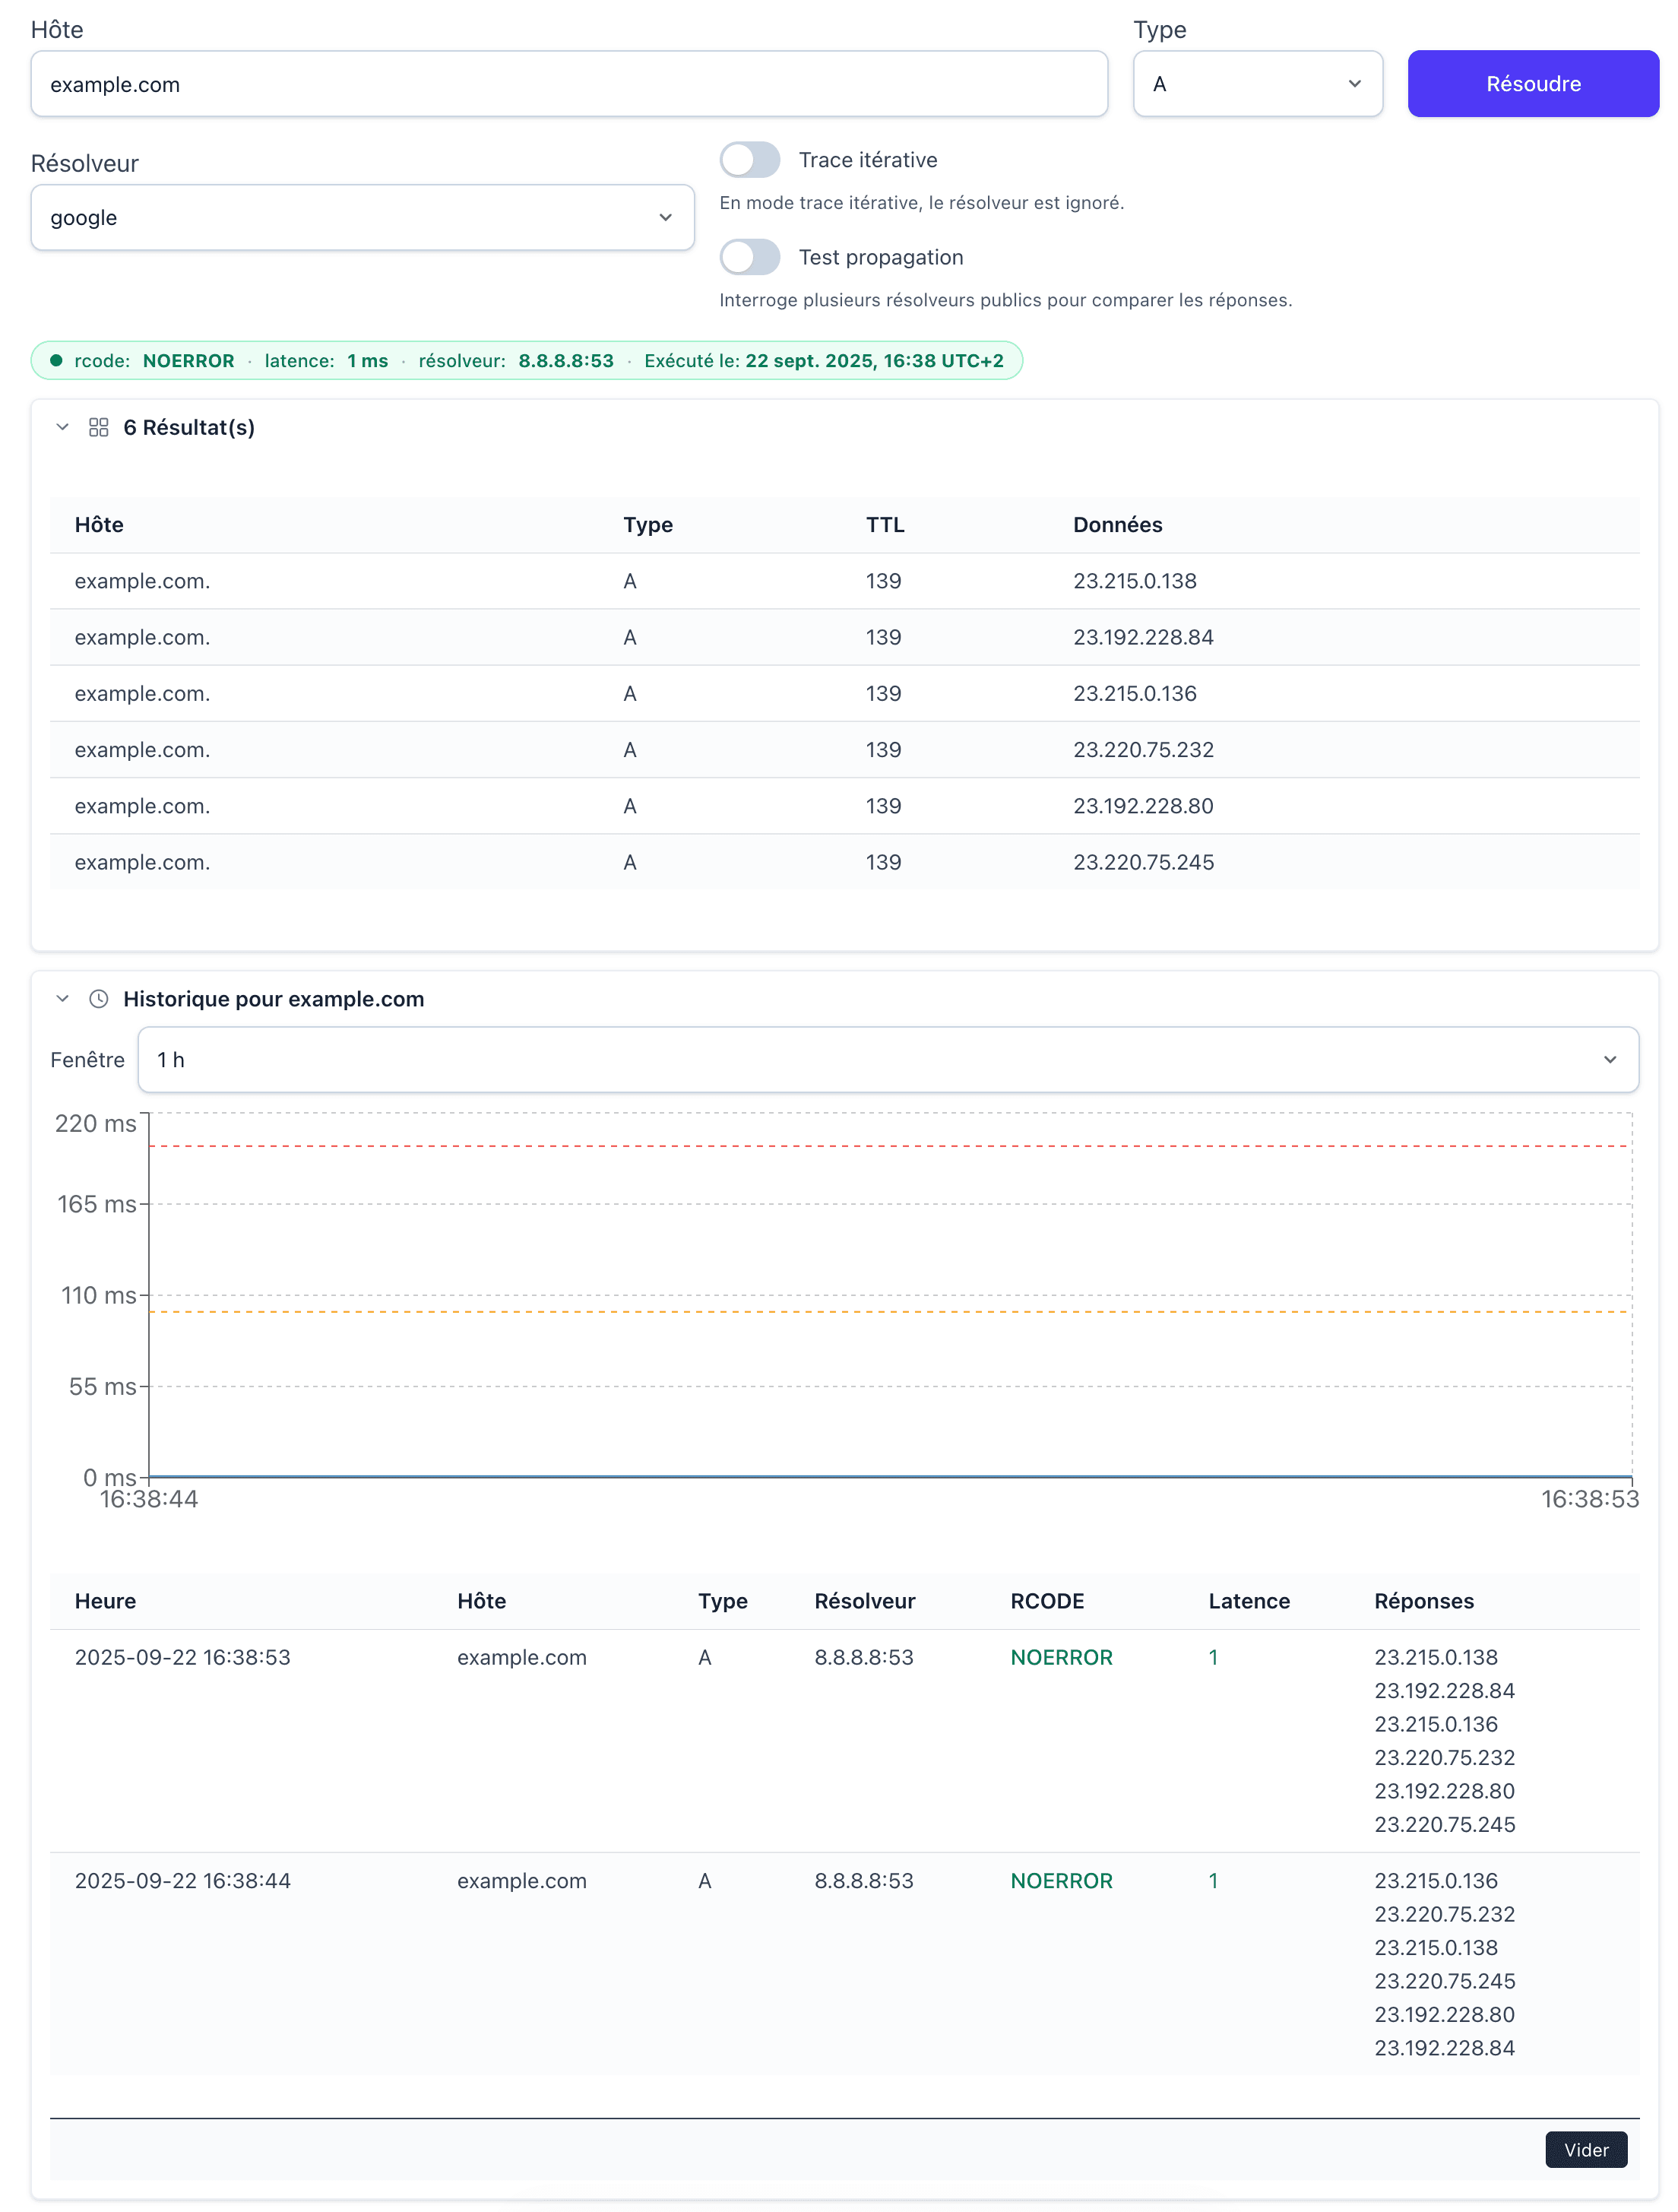The width and height of the screenshot is (1678, 2212).
Task: Click the green status dot in the result banner
Action: coord(56,361)
